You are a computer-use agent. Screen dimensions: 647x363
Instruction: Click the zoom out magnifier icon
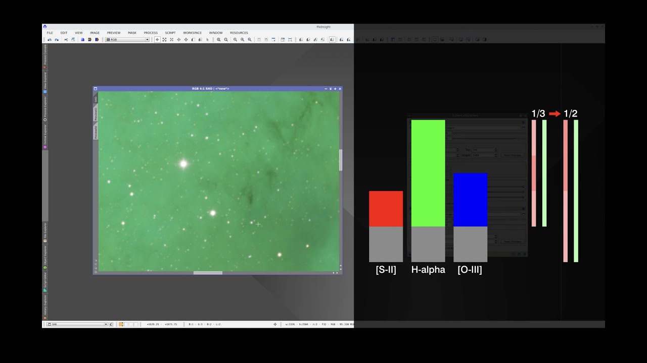[225, 39]
